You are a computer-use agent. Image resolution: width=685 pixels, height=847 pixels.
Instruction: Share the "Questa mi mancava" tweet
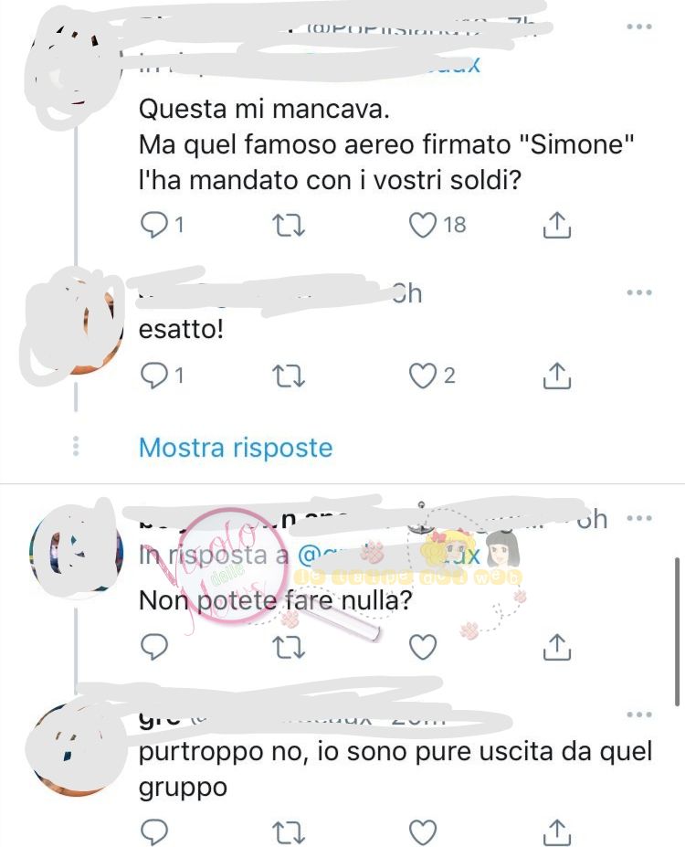556,225
